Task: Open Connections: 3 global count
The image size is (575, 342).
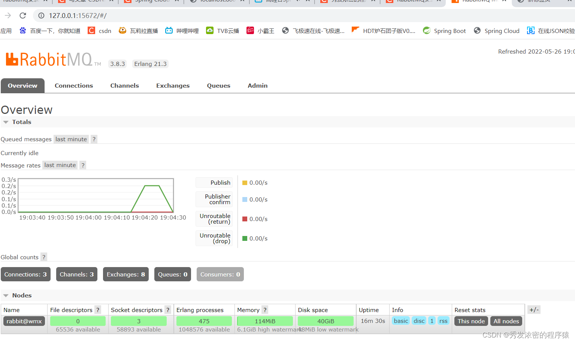Action: (25, 274)
